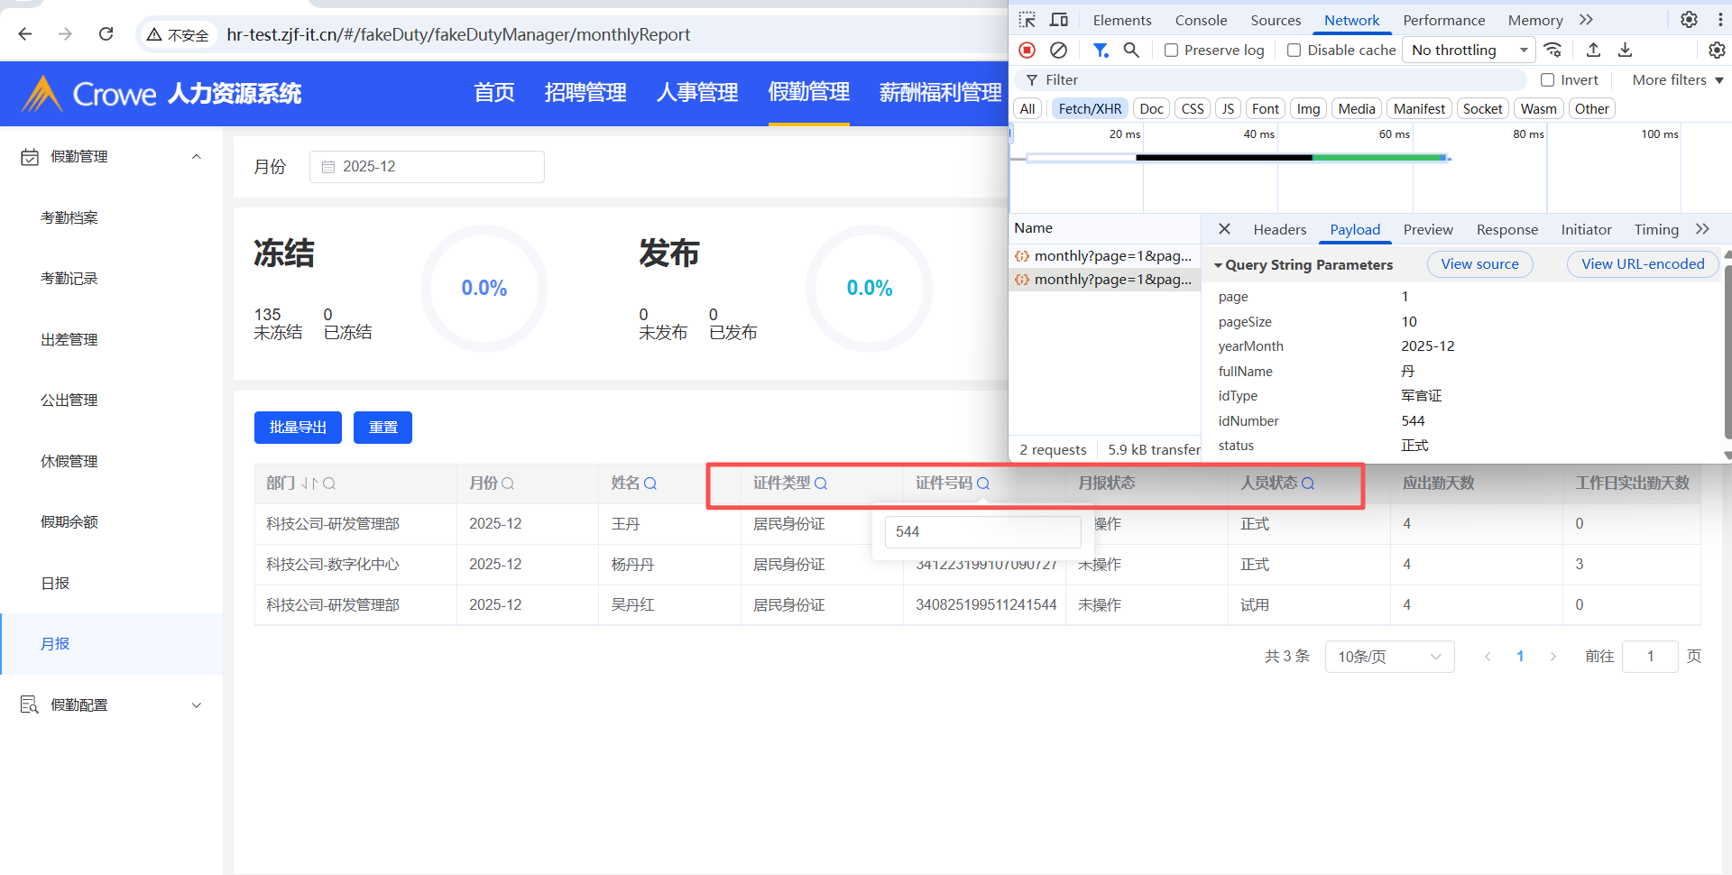Click the 批量导出 button
This screenshot has width=1732, height=875.
pos(298,428)
